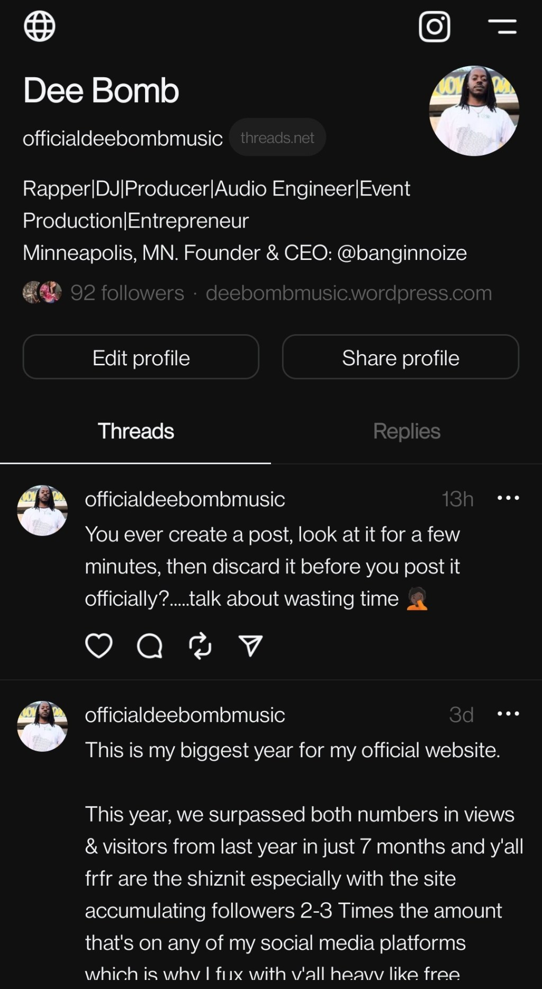Open the linked Instagram profile icon
Image resolution: width=542 pixels, height=989 pixels.
point(435,26)
